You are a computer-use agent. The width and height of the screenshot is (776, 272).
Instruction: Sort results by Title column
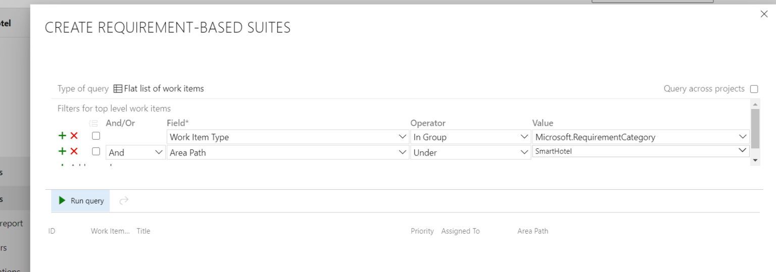pyautogui.click(x=143, y=231)
